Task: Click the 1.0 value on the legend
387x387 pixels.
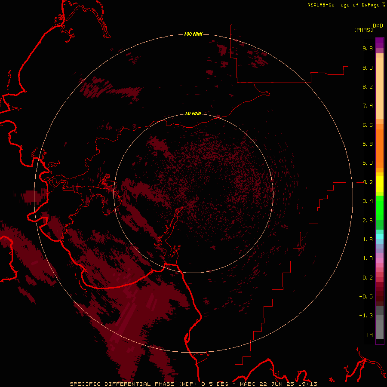Action: coord(368,258)
